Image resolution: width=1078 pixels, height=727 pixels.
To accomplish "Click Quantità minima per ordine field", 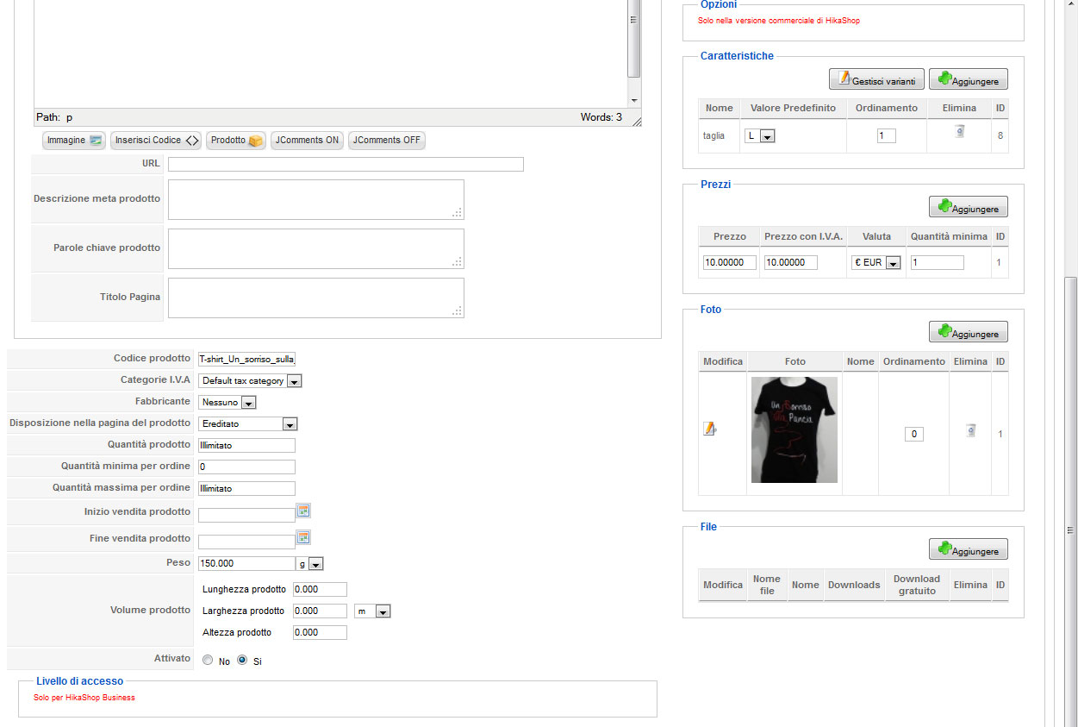I will tap(246, 467).
